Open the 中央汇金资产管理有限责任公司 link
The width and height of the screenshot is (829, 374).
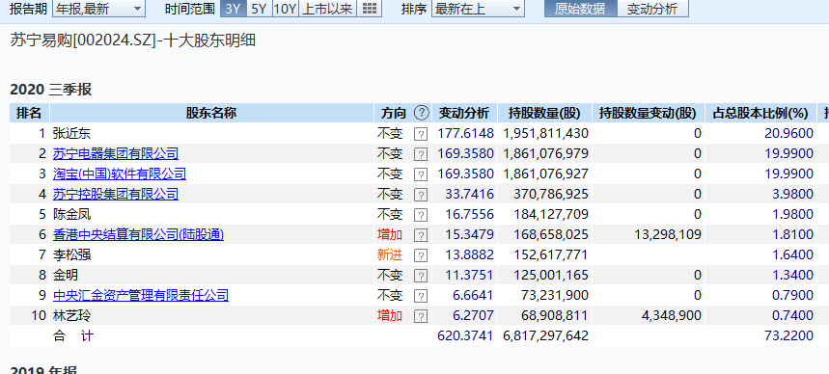[x=141, y=295]
